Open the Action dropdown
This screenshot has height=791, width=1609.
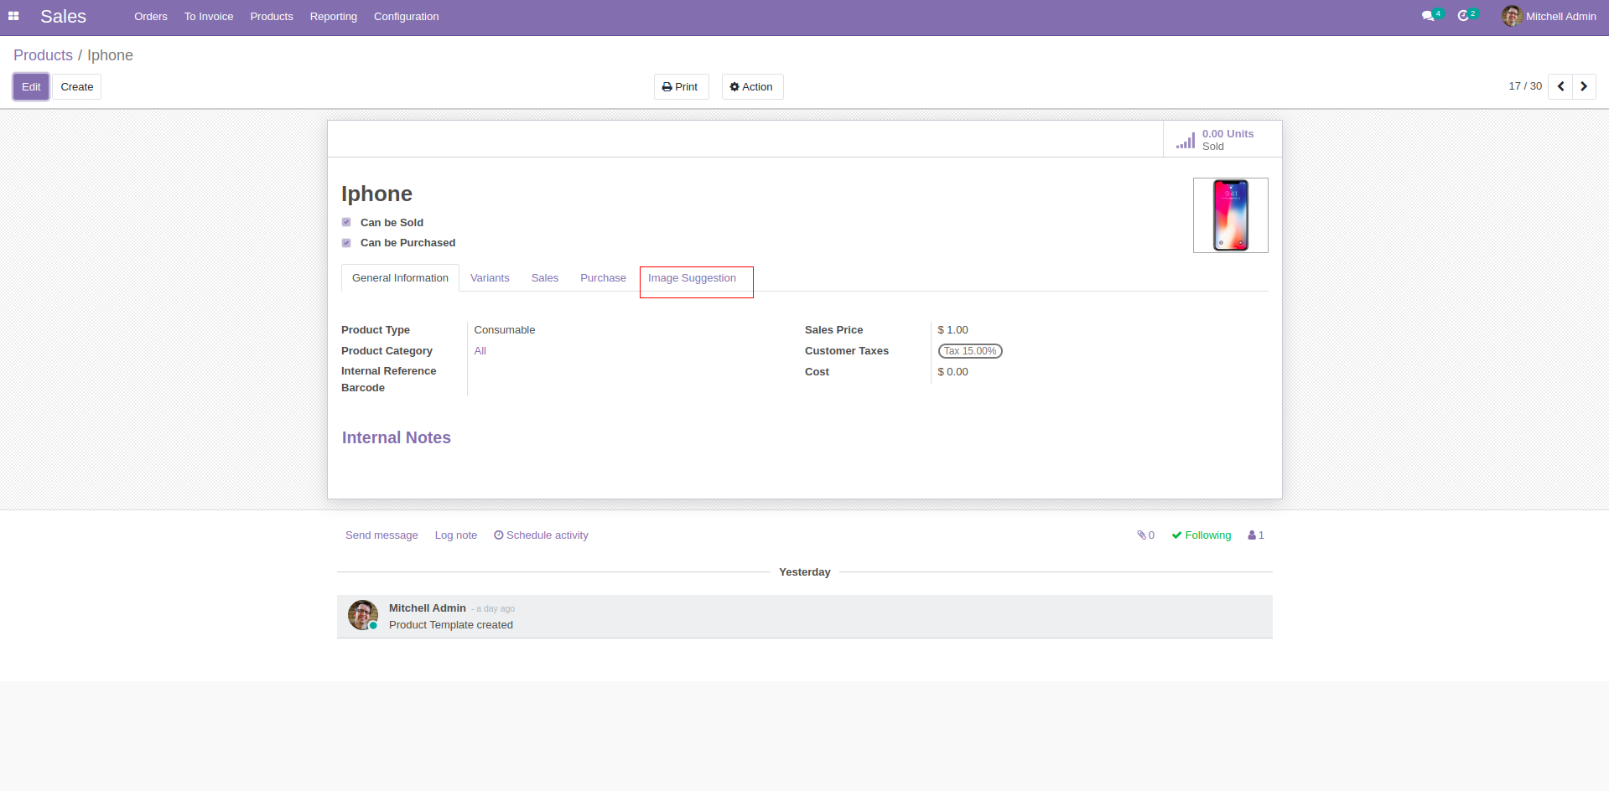point(752,87)
